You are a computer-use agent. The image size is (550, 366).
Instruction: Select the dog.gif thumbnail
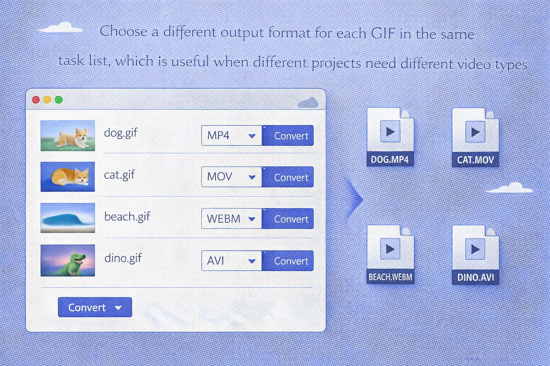click(68, 135)
